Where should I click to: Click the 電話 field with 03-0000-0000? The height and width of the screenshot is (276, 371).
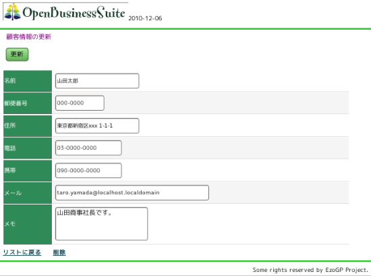(88, 148)
